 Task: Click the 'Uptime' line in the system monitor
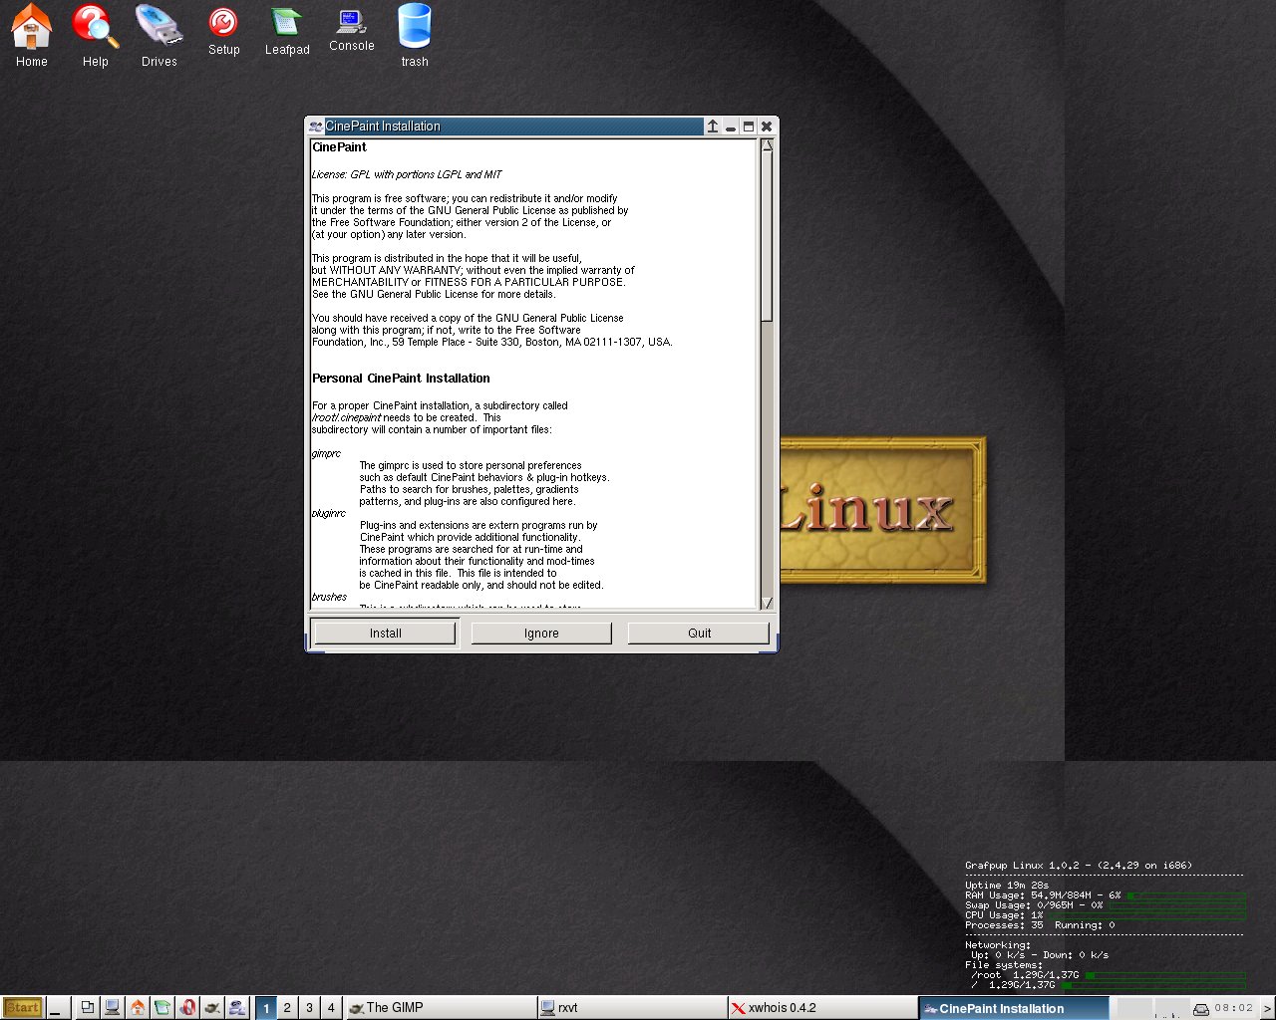coord(1006,886)
